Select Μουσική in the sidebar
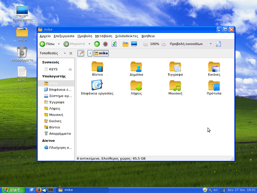257x193 pixels. click(56, 115)
